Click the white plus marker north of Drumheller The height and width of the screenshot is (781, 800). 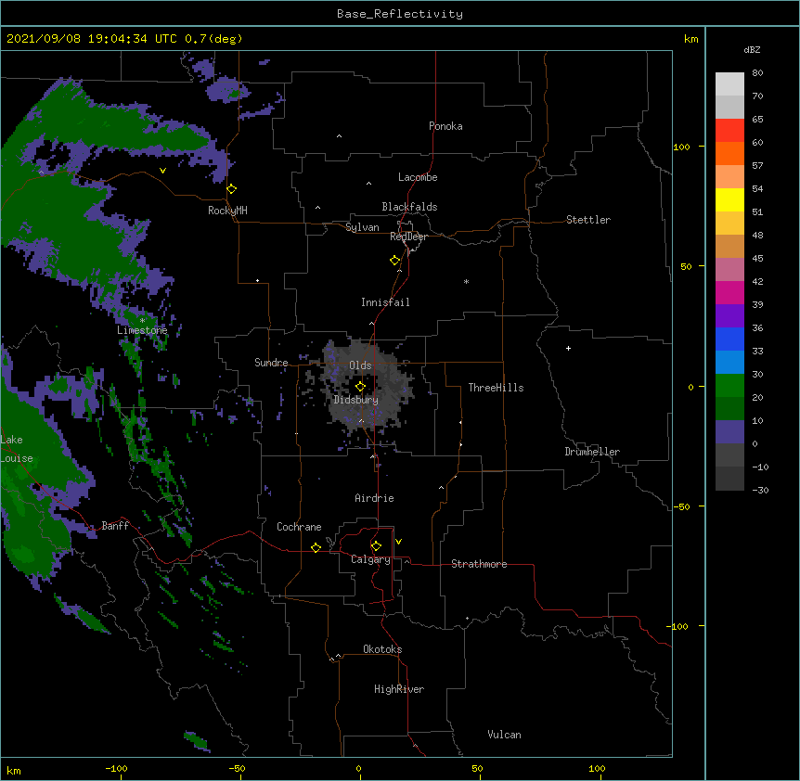click(568, 348)
